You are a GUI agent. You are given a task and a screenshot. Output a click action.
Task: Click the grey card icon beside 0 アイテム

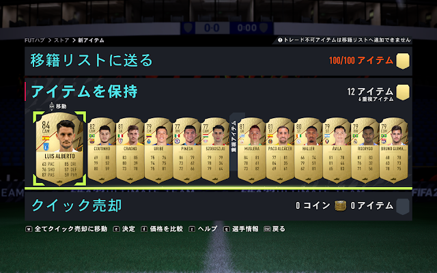(x=403, y=206)
